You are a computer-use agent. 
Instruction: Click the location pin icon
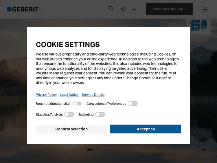click(x=123, y=9)
